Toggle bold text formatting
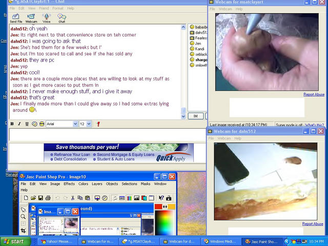Screen dimensions: 328x246 [12, 124]
